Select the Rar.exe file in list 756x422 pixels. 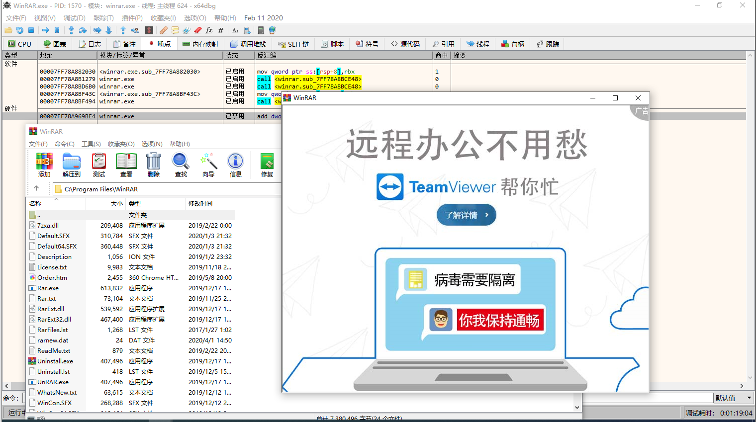(48, 288)
